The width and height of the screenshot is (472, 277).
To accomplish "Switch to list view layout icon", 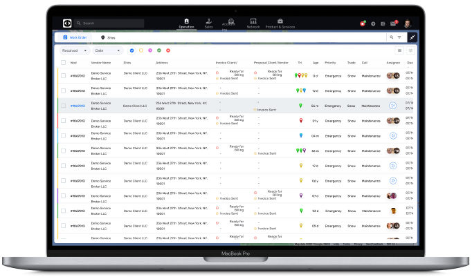I will (x=399, y=50).
